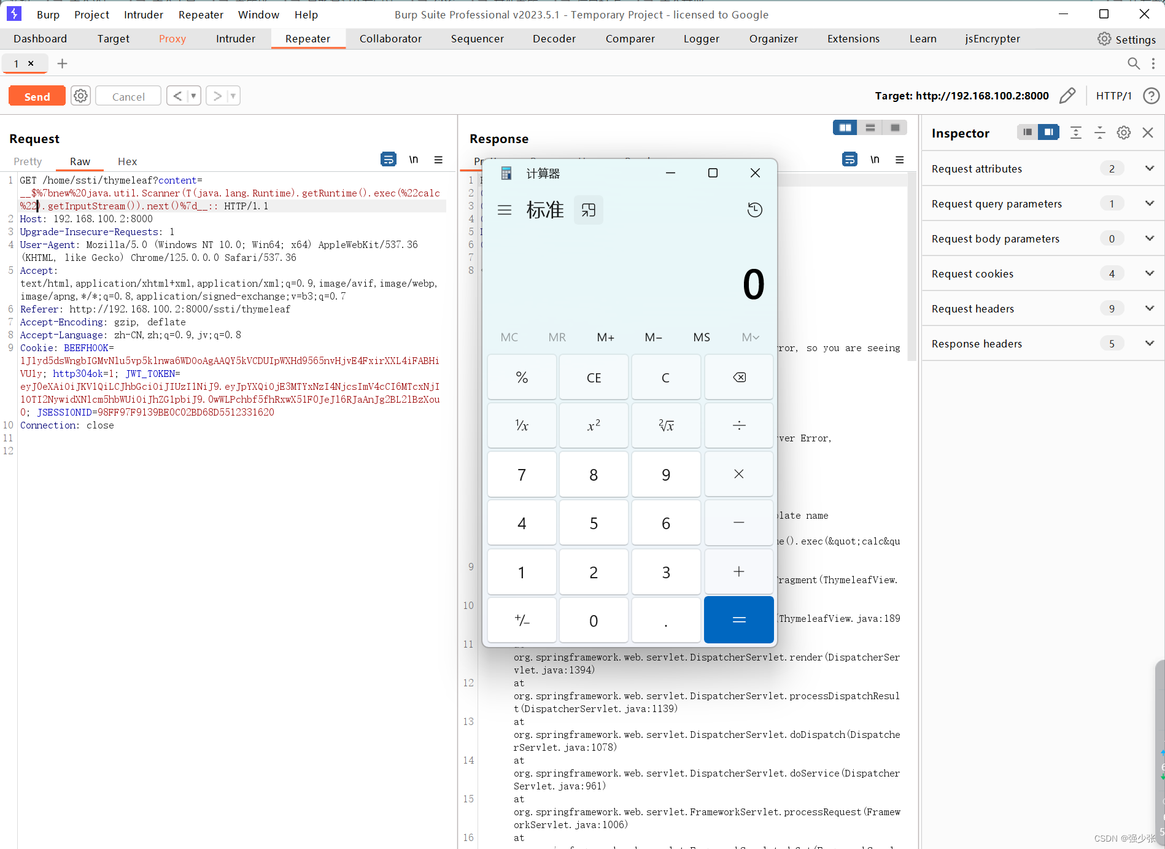Image resolution: width=1165 pixels, height=849 pixels.
Task: Open the jsEncrypter tab
Action: pyautogui.click(x=993, y=39)
